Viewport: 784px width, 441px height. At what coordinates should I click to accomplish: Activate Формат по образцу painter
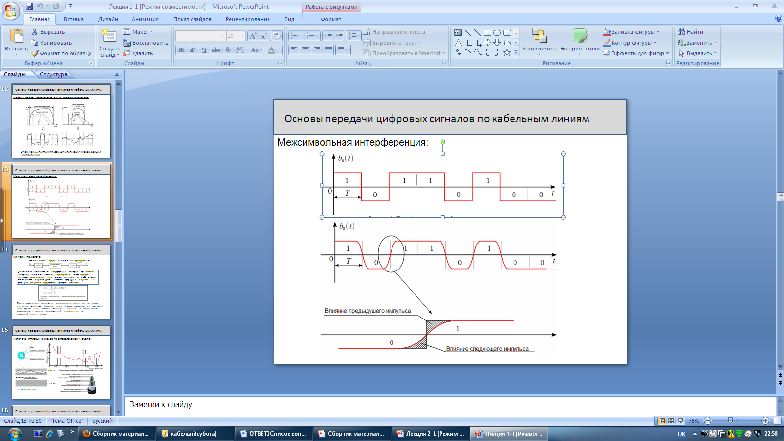(x=61, y=53)
